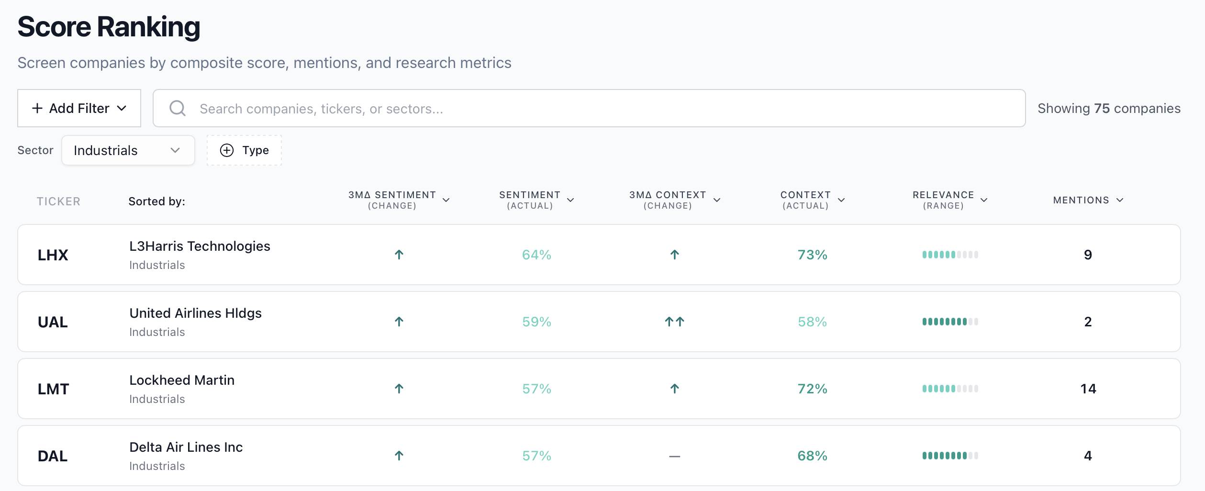Open the LHX ticker row
The height and width of the screenshot is (491, 1205).
point(599,255)
